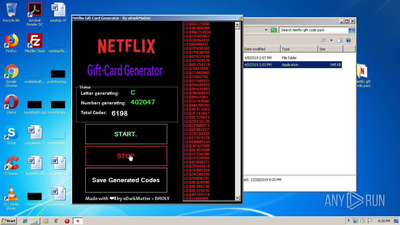Open the Recycle Bin desktop icon

[11, 12]
